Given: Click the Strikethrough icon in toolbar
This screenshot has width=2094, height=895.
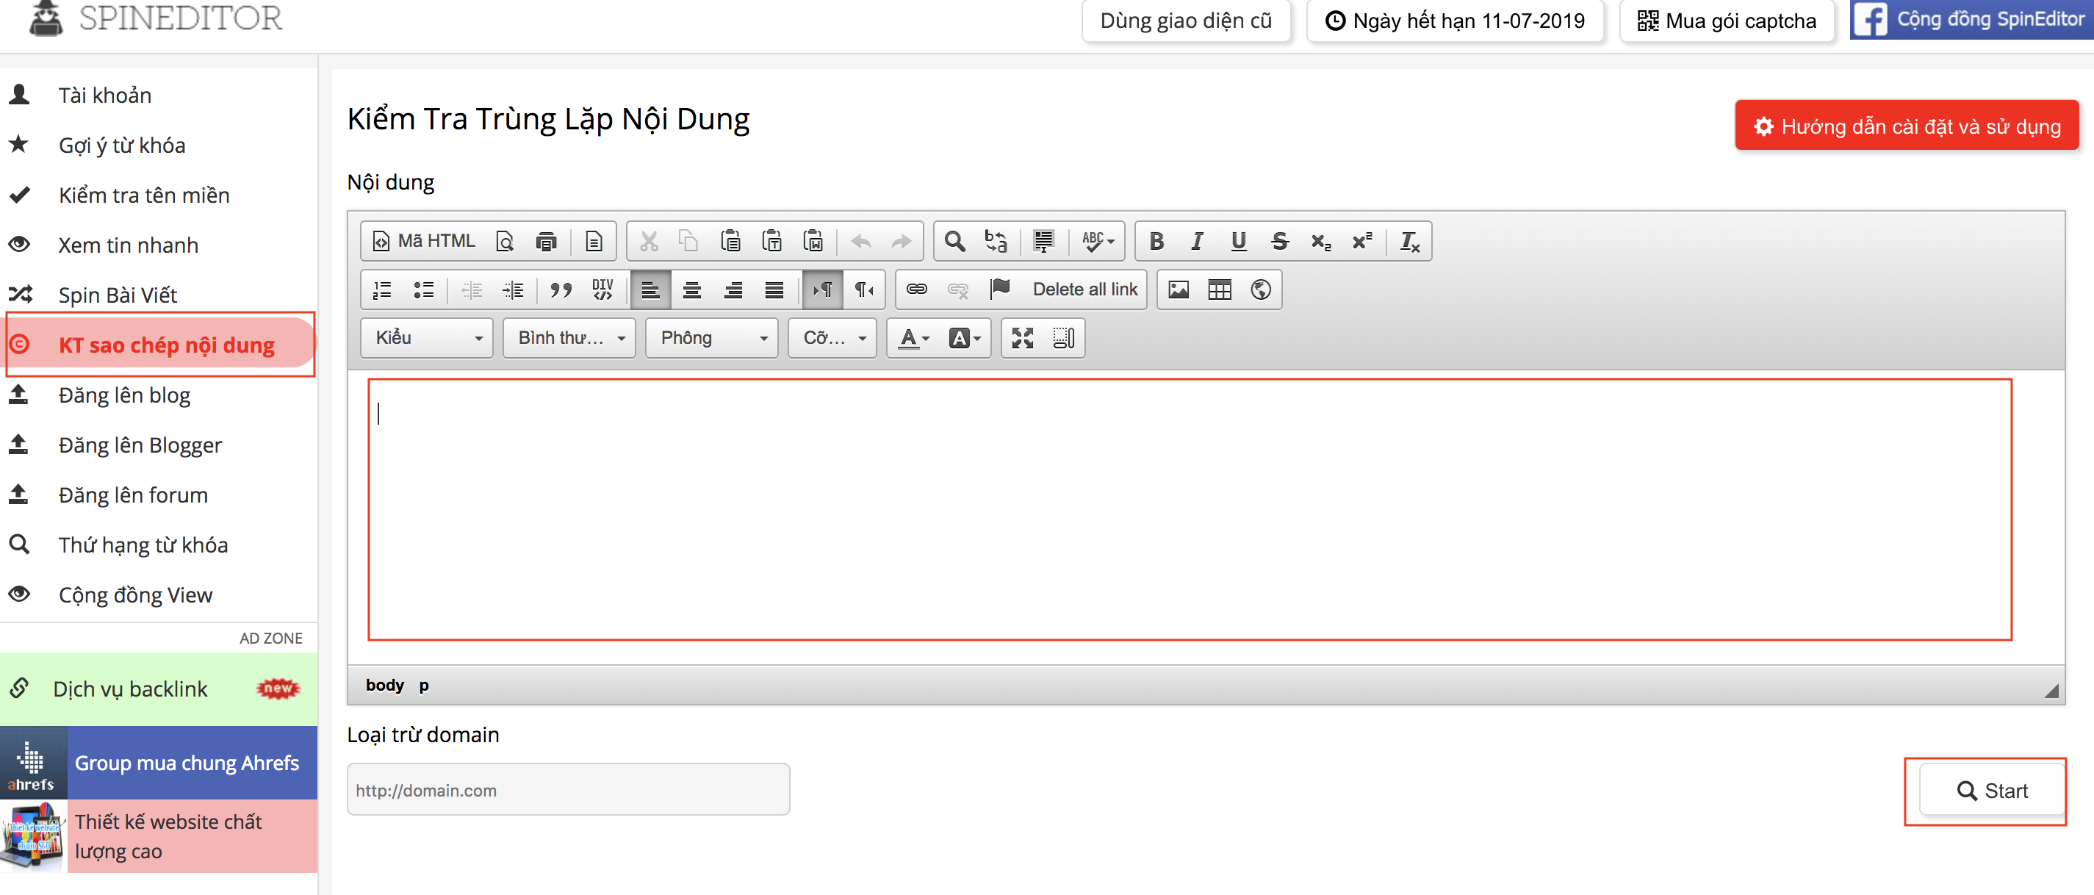Looking at the screenshot, I should [x=1279, y=242].
